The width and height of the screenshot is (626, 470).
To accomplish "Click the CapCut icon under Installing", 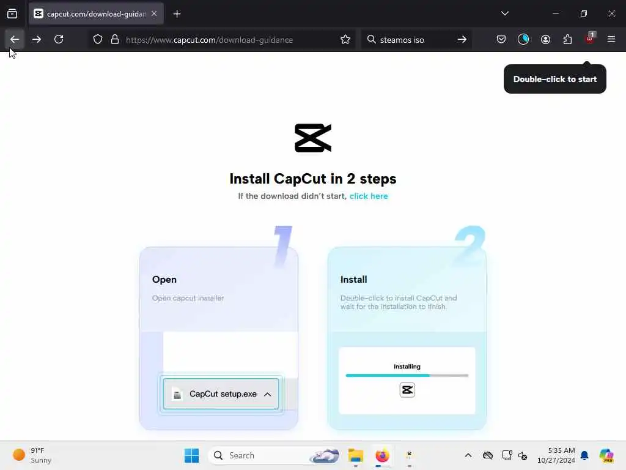I will [407, 390].
